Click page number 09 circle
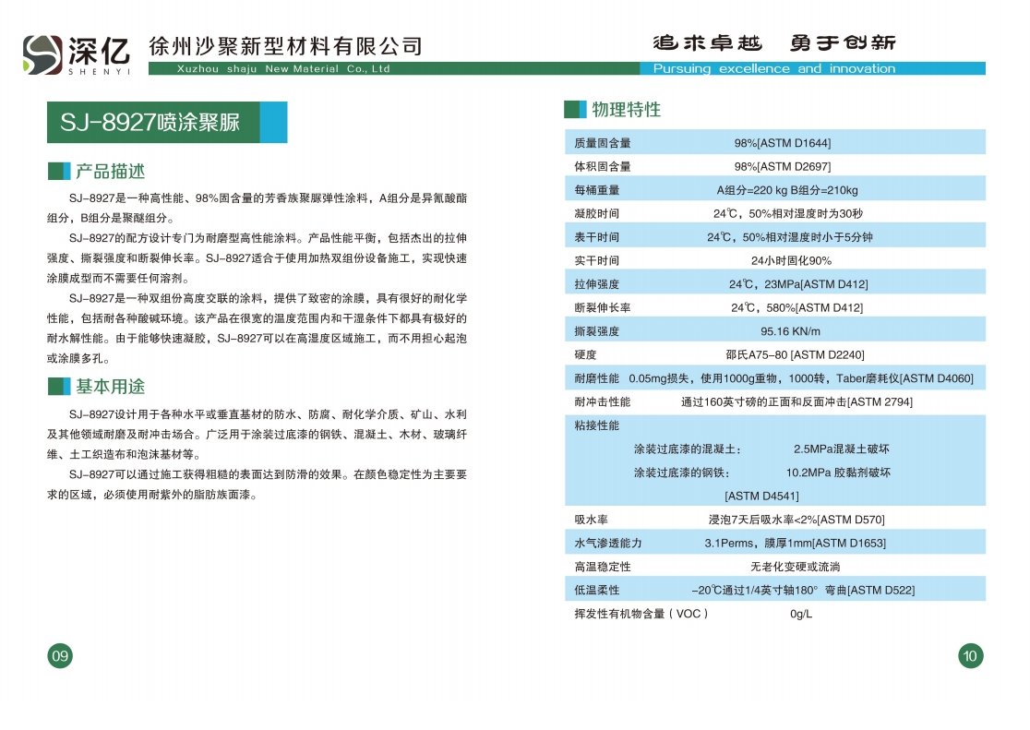Image resolution: width=1030 pixels, height=730 pixels. [x=60, y=656]
